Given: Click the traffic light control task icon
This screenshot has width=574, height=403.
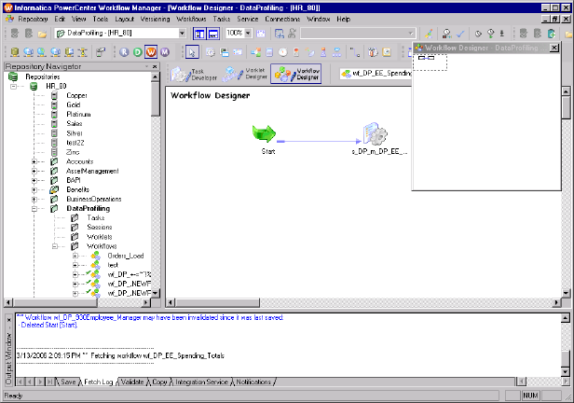Looking at the screenshot, I should 296,52.
